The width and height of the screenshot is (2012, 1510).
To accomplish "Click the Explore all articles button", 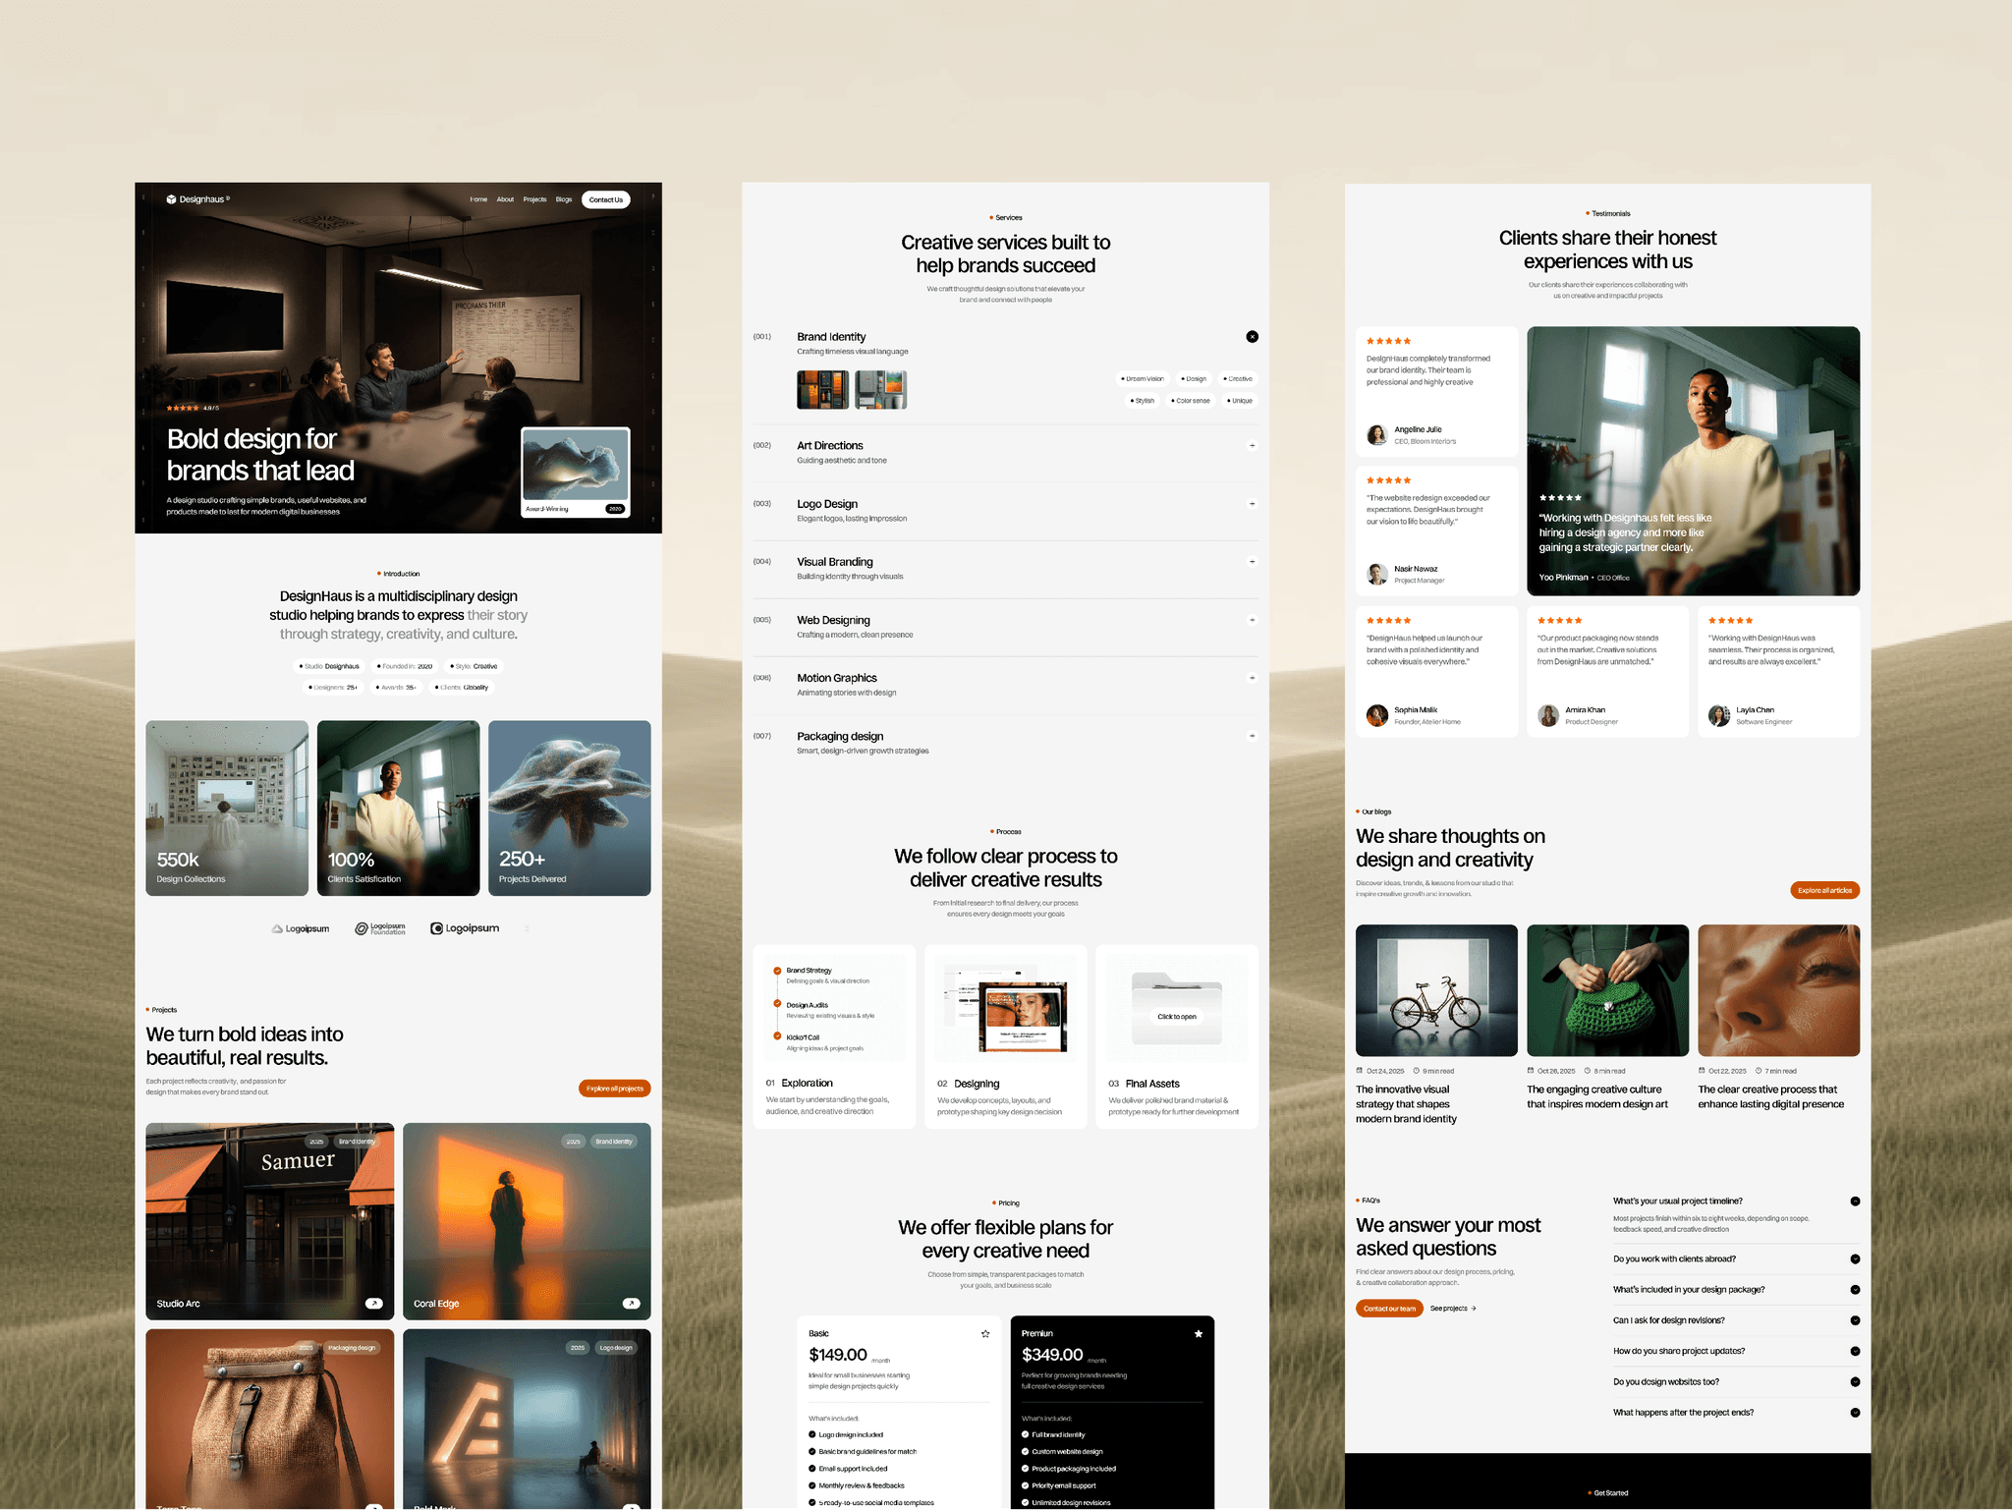I will (x=1824, y=890).
